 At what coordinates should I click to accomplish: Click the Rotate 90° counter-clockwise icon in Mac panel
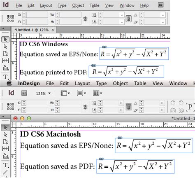(181, 103)
